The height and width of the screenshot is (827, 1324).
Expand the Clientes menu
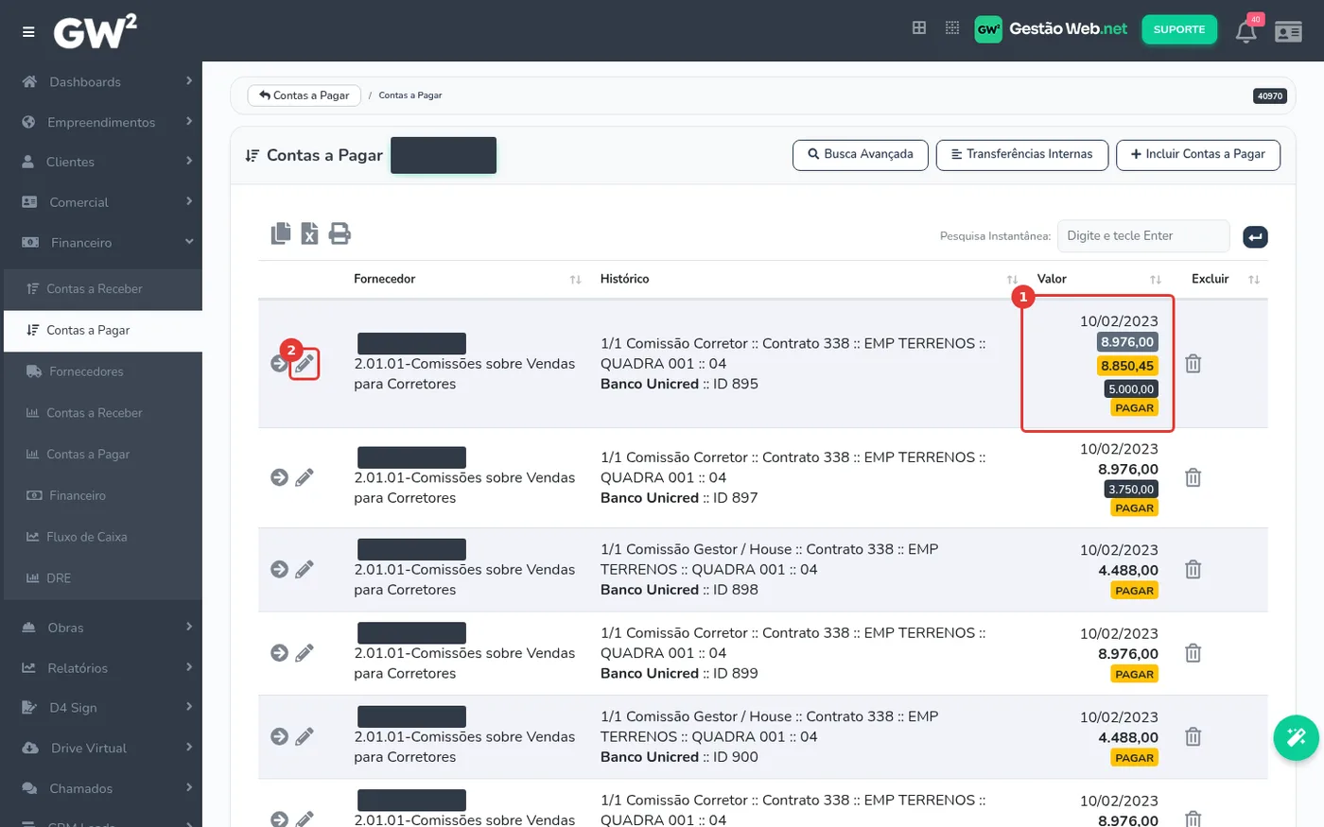[x=101, y=162]
